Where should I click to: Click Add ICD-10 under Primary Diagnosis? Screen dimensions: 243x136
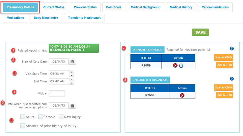[224, 65]
